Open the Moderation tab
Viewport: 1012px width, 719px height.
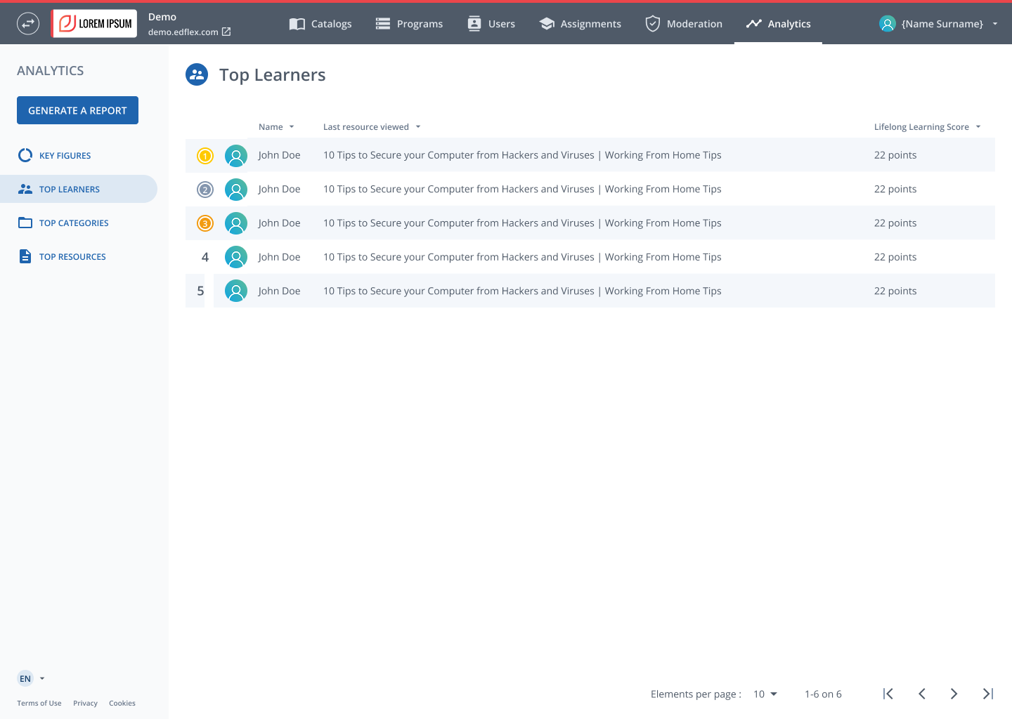coord(684,24)
